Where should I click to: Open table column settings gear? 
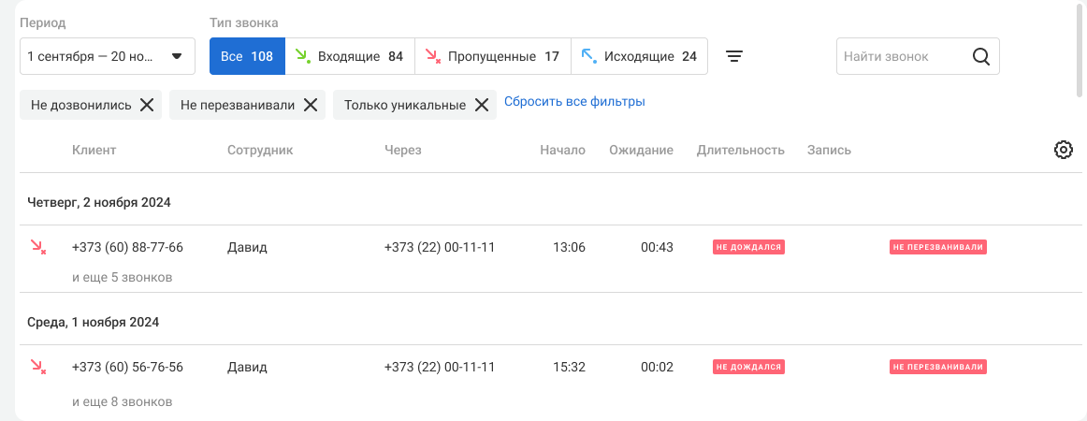[1063, 150]
